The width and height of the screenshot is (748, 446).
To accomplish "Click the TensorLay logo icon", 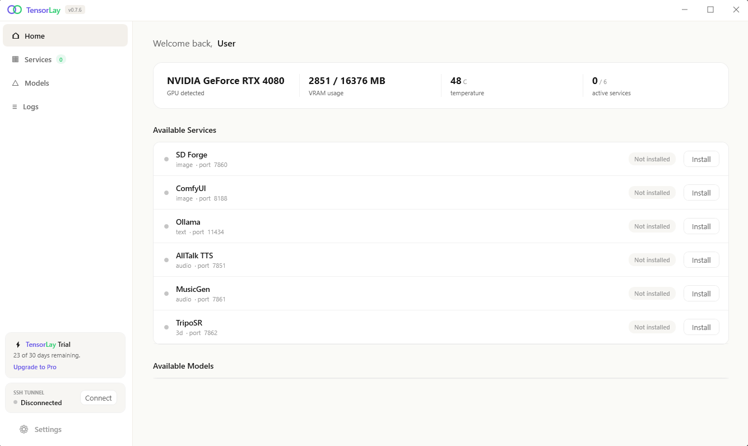I will (15, 10).
